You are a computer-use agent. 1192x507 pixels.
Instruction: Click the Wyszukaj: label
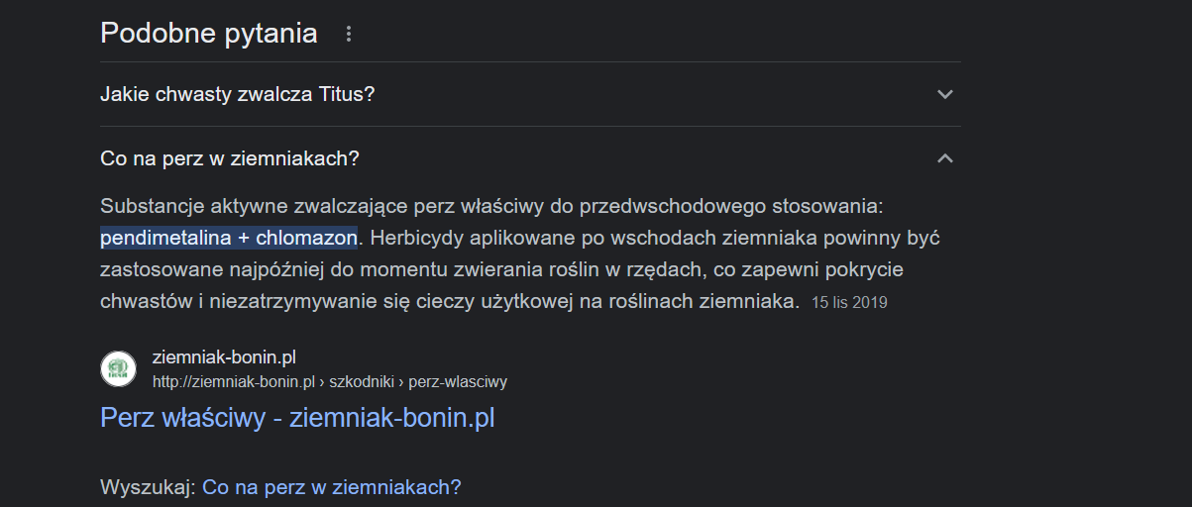(x=147, y=487)
